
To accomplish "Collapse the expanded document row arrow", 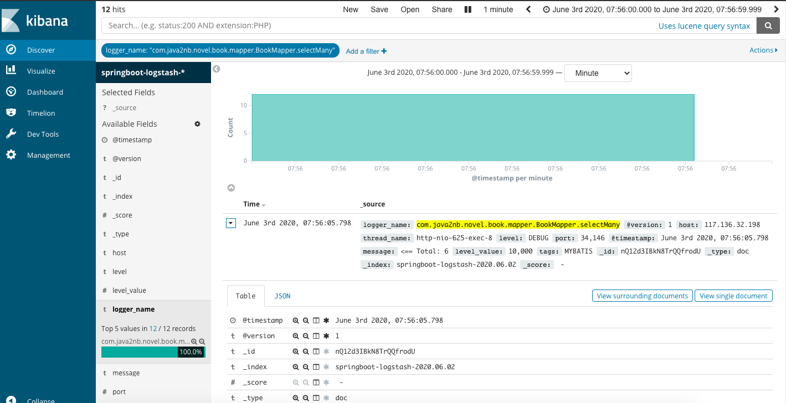I will 232,224.
